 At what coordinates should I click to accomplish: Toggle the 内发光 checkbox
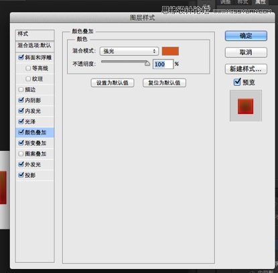pos(21,111)
